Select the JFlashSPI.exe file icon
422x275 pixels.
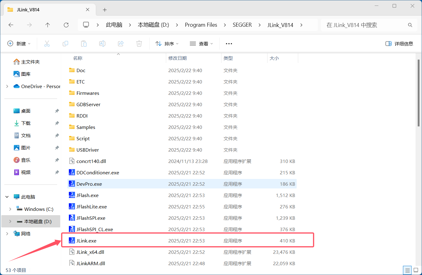72,218
